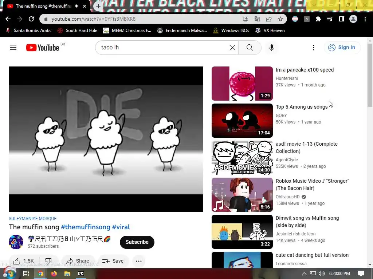Open asdf movie 1-13 collection thumbnail

point(242,158)
